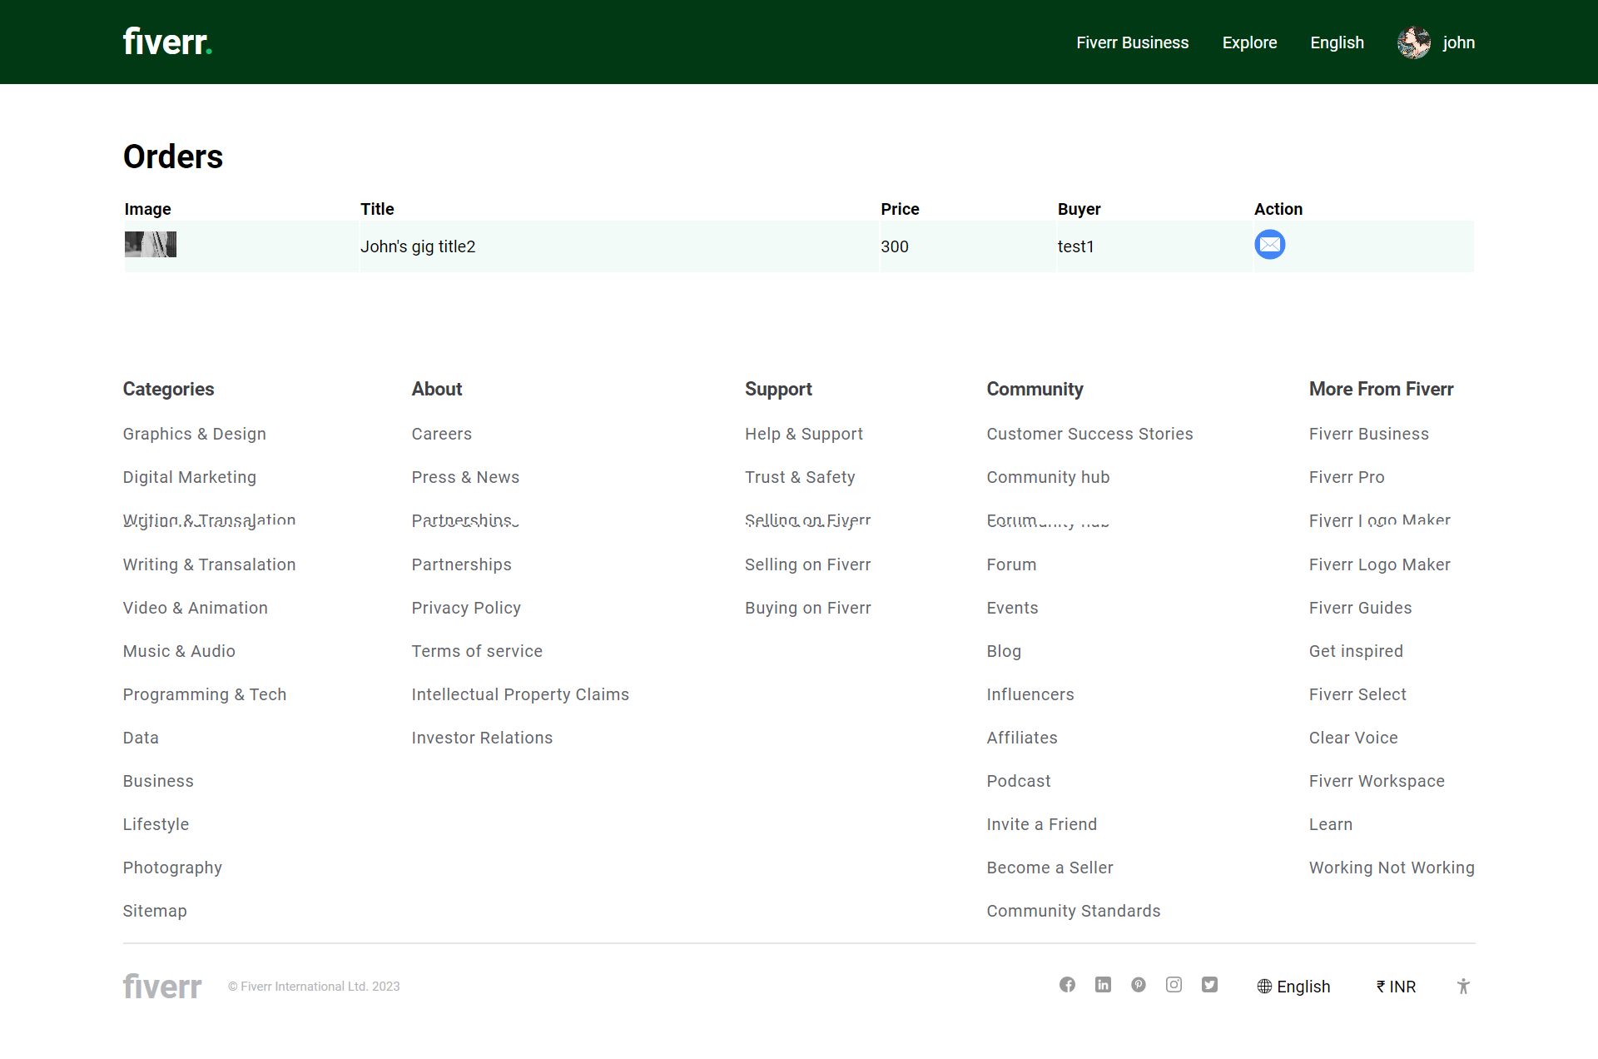Screen dimensions: 1598x1059
Task: Click john's profile avatar in header
Action: coord(1413,42)
